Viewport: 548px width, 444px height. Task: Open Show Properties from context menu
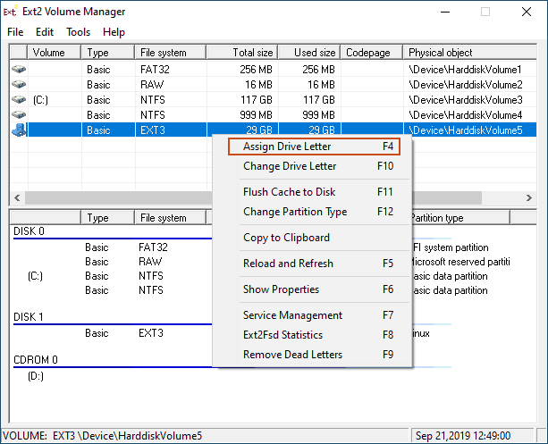[314, 289]
